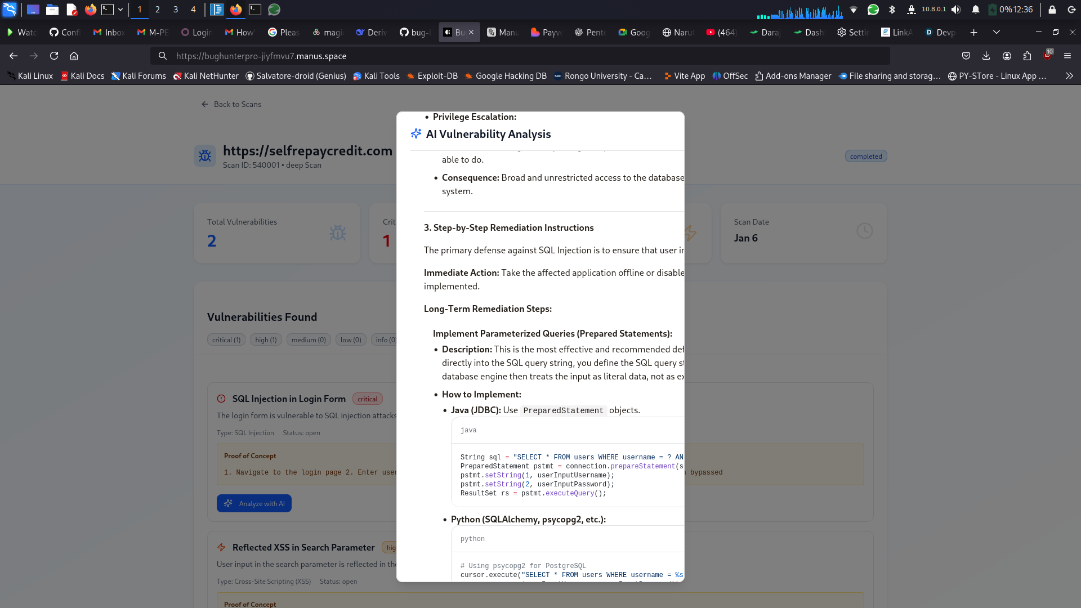Toggle the critical (1) severity filter
The height and width of the screenshot is (608, 1081).
coord(226,339)
